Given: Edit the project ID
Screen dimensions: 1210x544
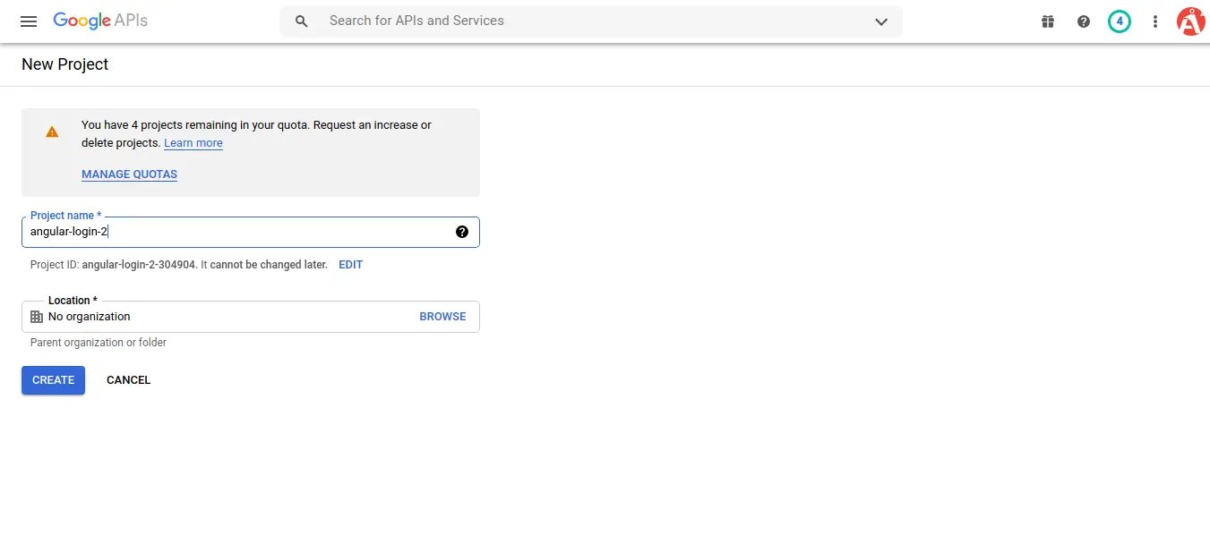Looking at the screenshot, I should [350, 265].
